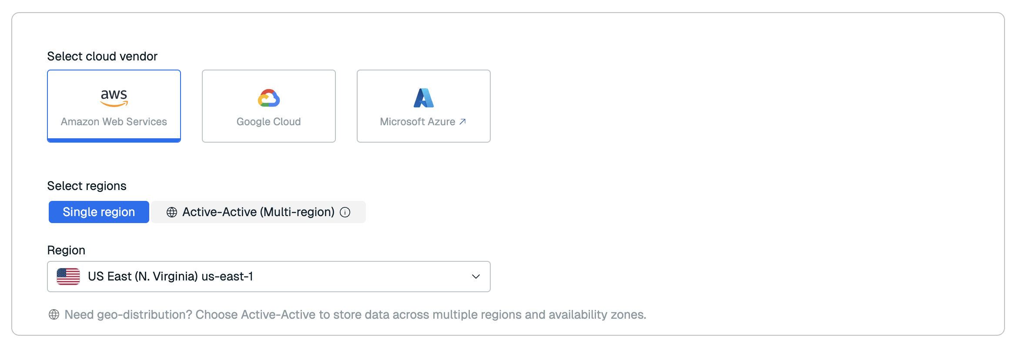Click the AWS logo icon
Viewport: 1018px width, 347px height.
(x=114, y=97)
